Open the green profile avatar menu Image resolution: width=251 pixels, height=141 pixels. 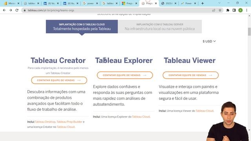(240, 10)
